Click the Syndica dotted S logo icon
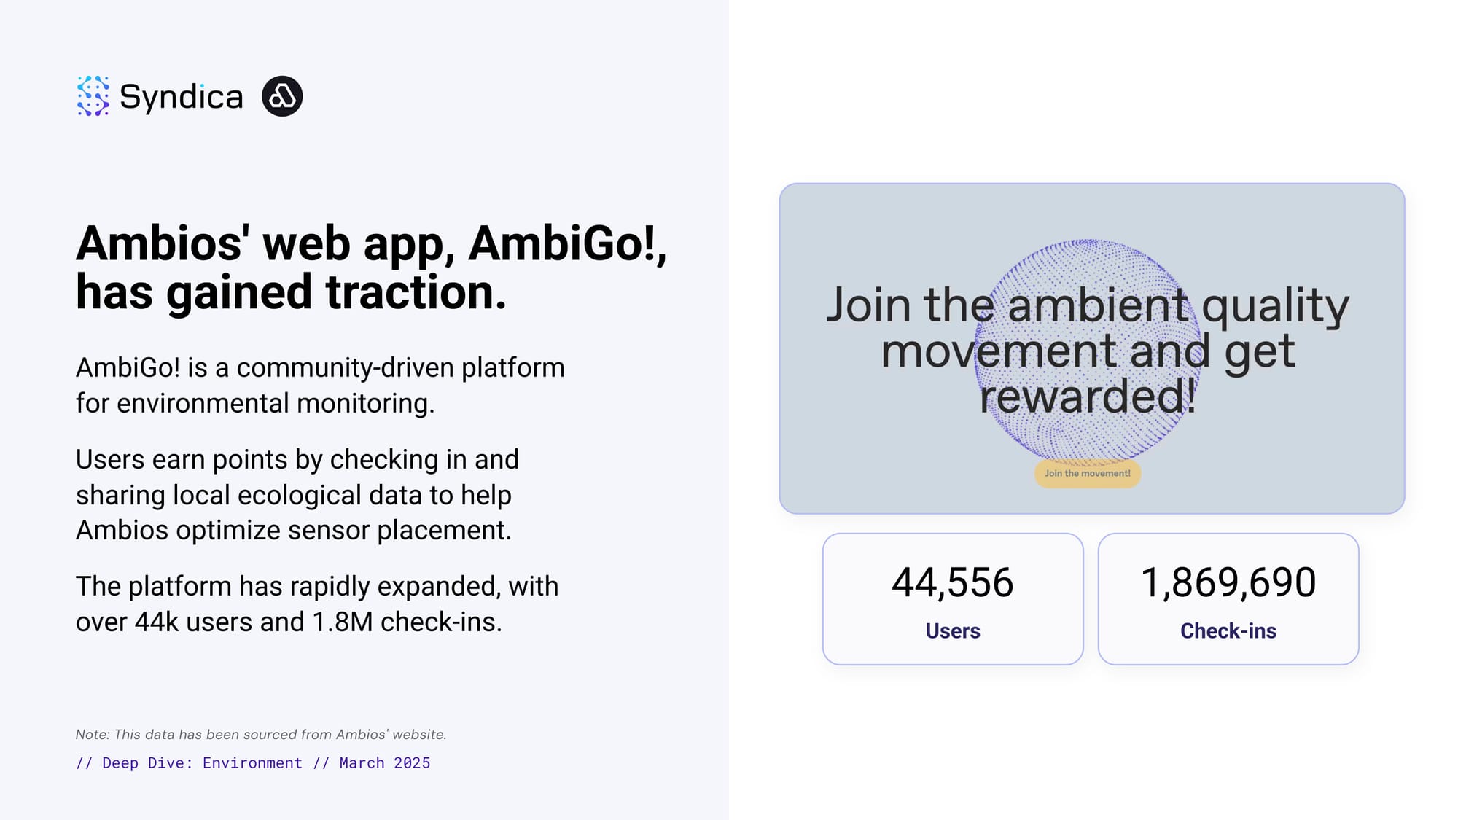Viewport: 1458px width, 820px height. click(93, 96)
